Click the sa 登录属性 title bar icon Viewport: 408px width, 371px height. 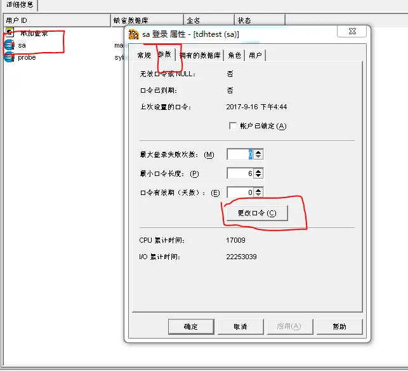pyautogui.click(x=134, y=34)
